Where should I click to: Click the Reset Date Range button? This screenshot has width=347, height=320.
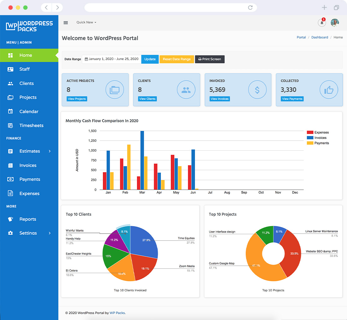click(x=177, y=59)
